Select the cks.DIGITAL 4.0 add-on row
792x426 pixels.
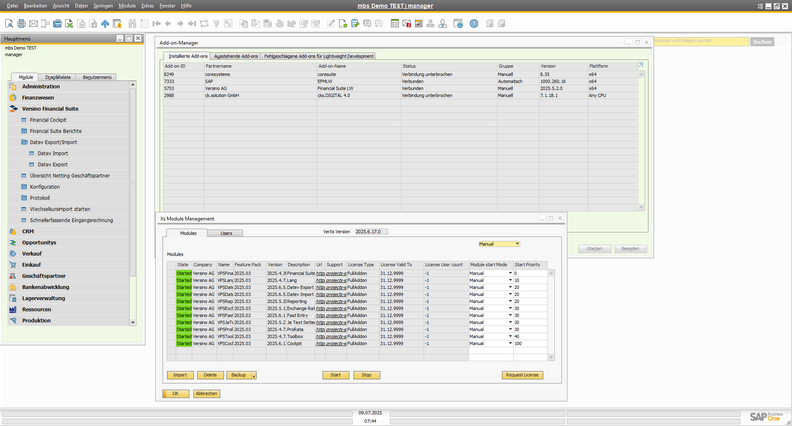(400, 95)
